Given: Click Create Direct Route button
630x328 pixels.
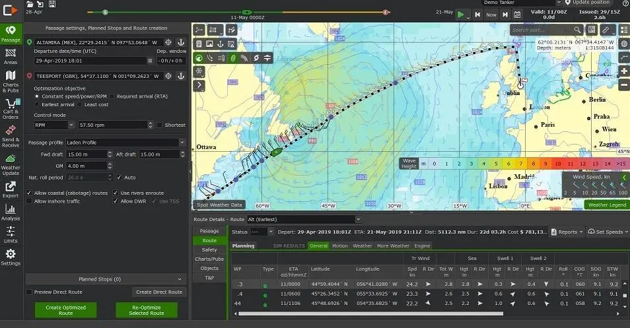Looking at the screenshot, I should (159, 292).
